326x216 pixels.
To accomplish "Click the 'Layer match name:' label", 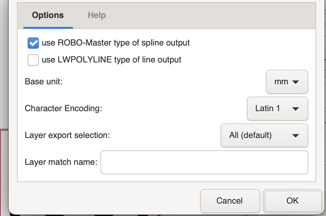I will tap(61, 162).
